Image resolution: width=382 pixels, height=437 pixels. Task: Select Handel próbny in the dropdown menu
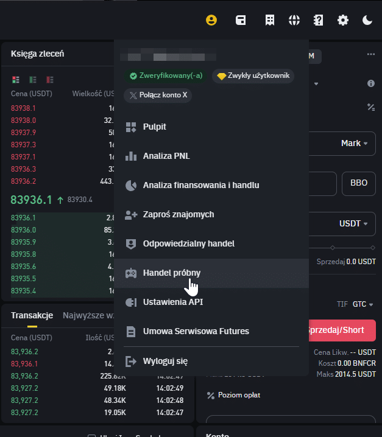coord(211,273)
